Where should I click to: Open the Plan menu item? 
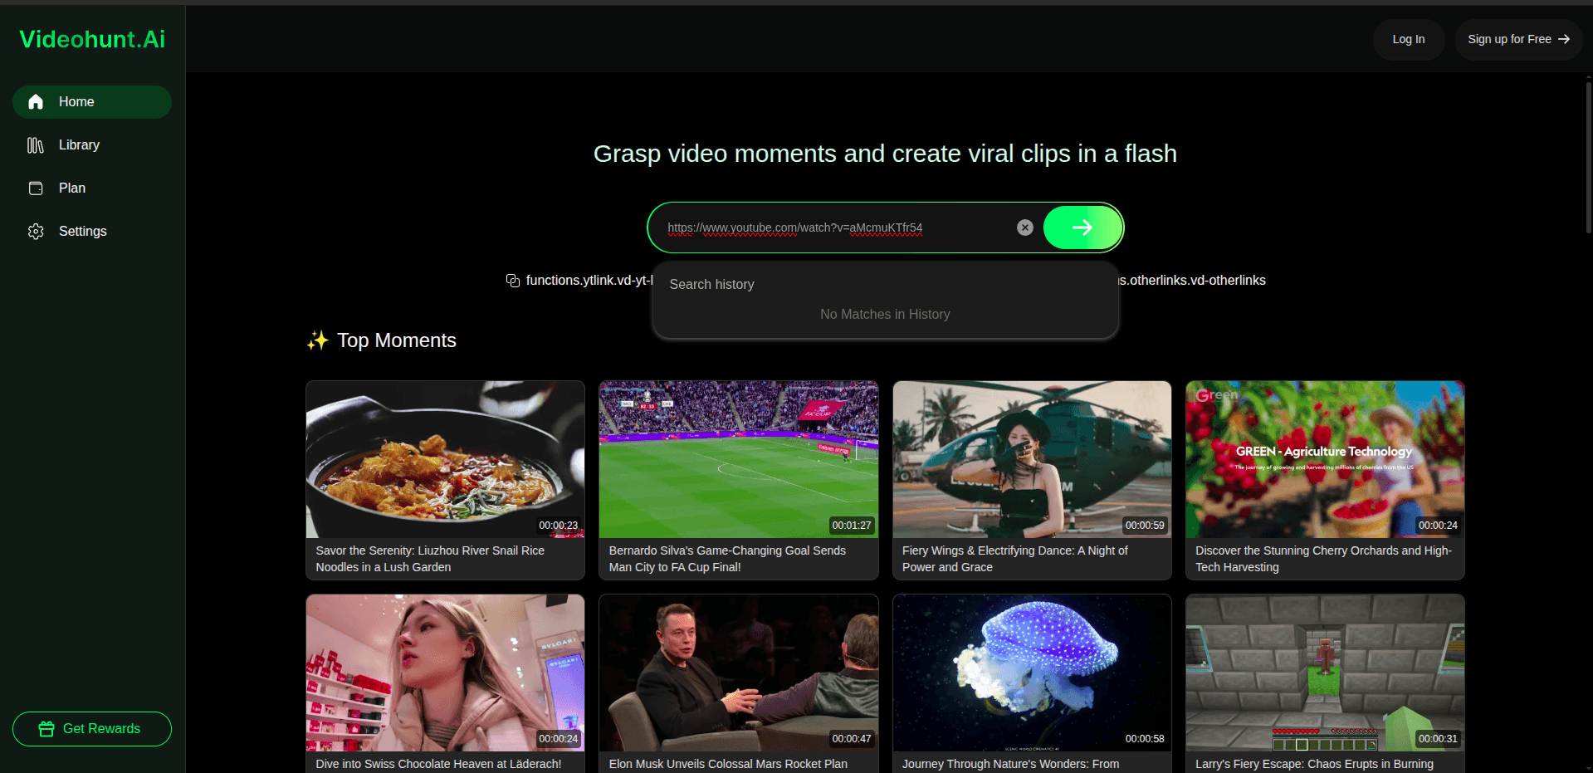(92, 188)
